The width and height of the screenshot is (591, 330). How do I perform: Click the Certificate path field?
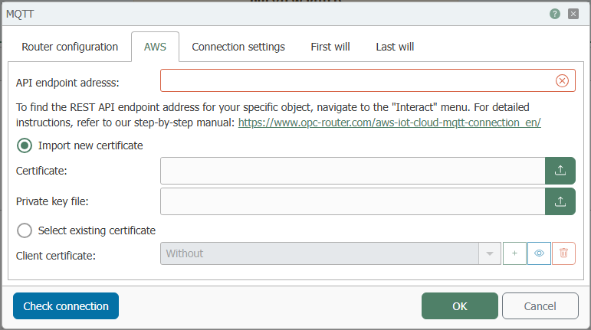point(353,171)
